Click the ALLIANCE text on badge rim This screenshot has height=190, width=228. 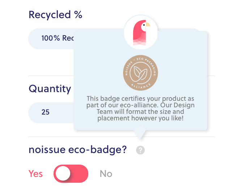pyautogui.click(x=141, y=86)
